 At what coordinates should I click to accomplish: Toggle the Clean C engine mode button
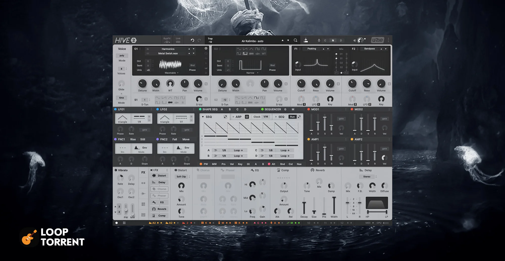click(x=325, y=40)
